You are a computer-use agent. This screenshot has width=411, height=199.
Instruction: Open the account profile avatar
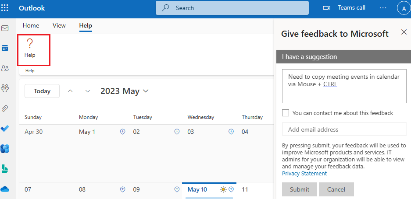click(404, 9)
